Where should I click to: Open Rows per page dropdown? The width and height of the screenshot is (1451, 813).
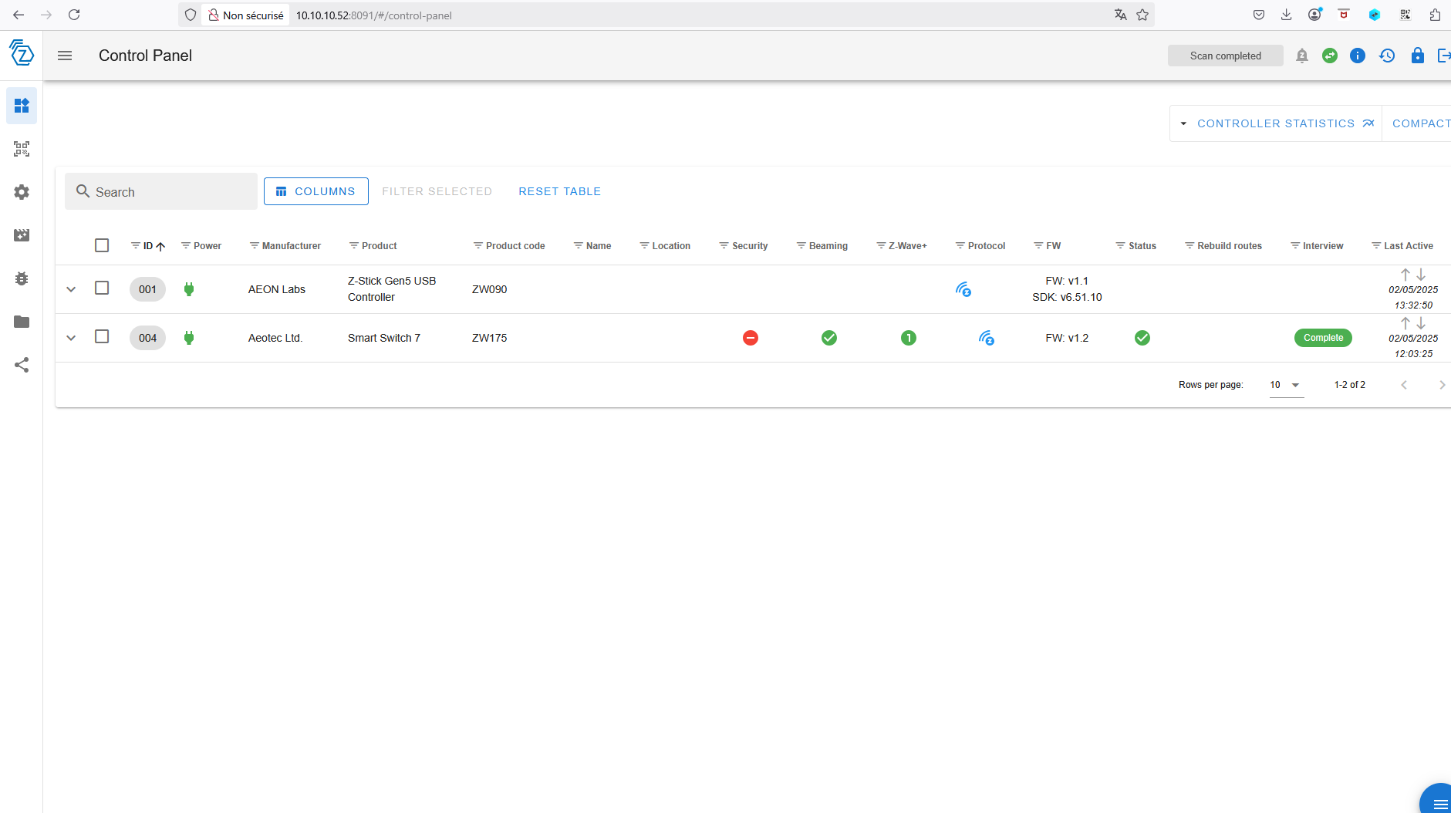click(x=1286, y=385)
